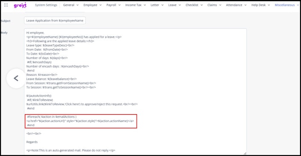Viewport: 301px width, 156px height.
Task: Expand the General dropdown chevron
Action: pos(78,5)
